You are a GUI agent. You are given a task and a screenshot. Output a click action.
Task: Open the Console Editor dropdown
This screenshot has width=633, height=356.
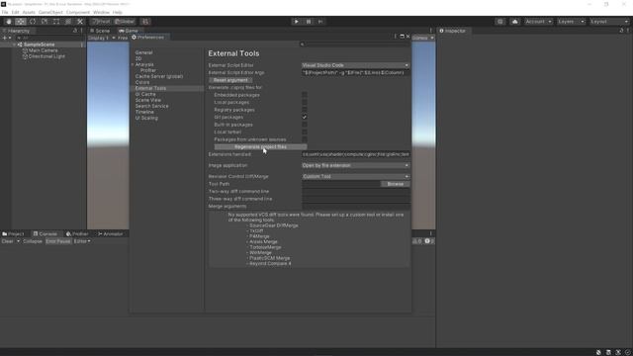click(x=82, y=241)
